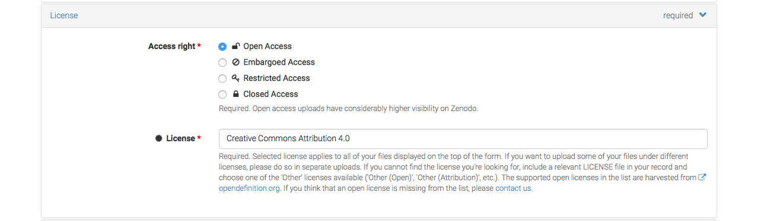Select the Open Access radio button
The image size is (761, 221).
point(222,47)
